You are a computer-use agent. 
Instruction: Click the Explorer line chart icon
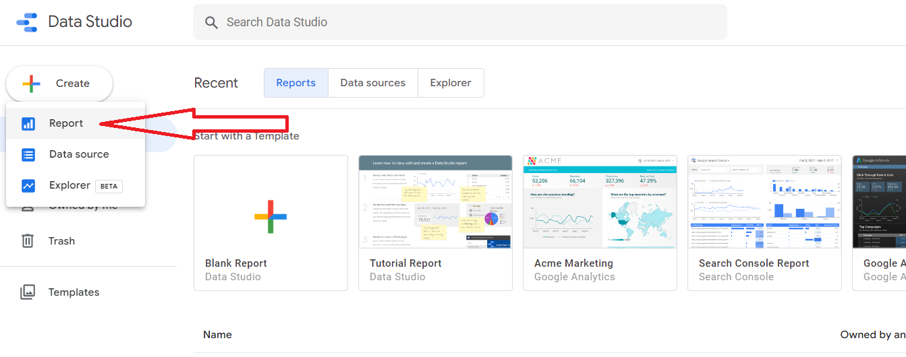tap(28, 185)
